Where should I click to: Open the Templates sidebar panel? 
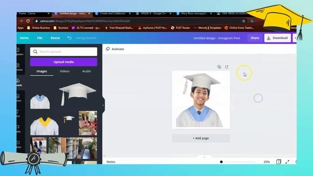point(19,51)
